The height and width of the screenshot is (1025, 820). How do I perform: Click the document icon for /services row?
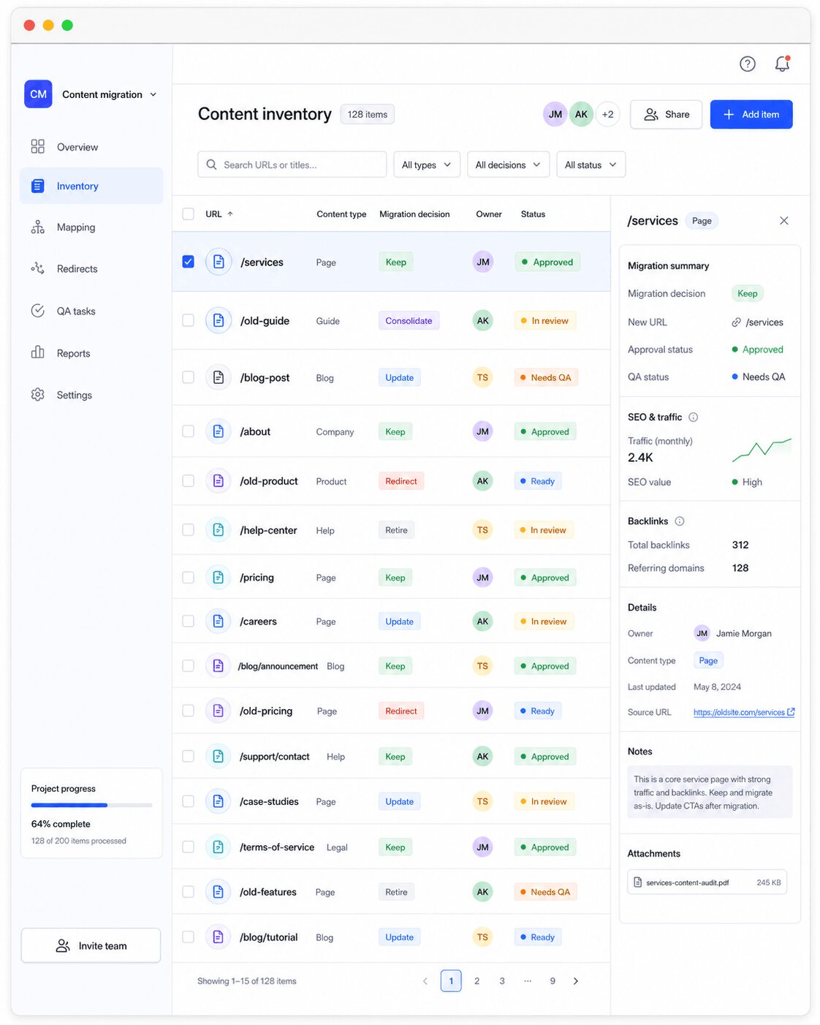coord(219,262)
